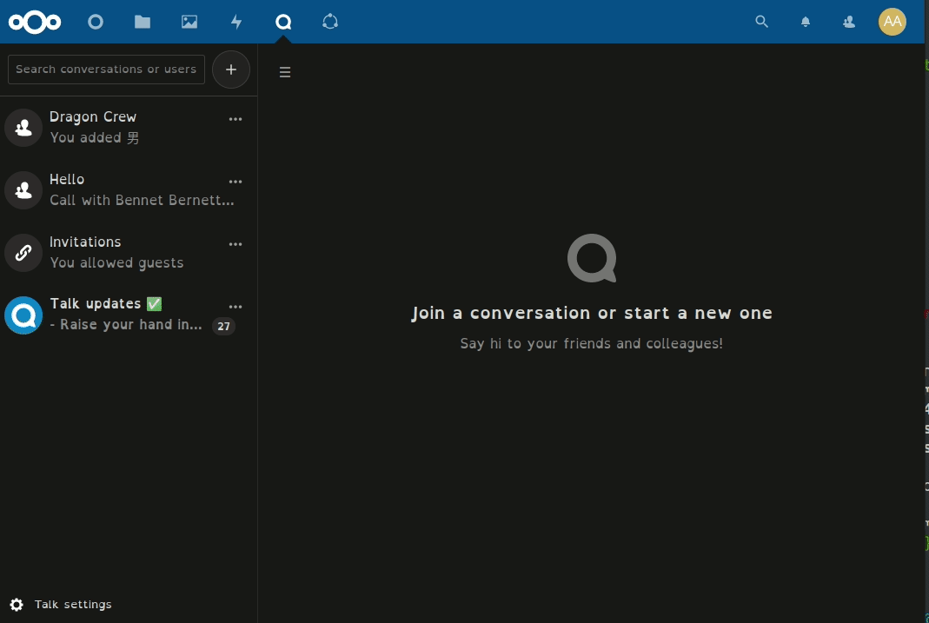Open the contacts menu icon

[x=849, y=22]
